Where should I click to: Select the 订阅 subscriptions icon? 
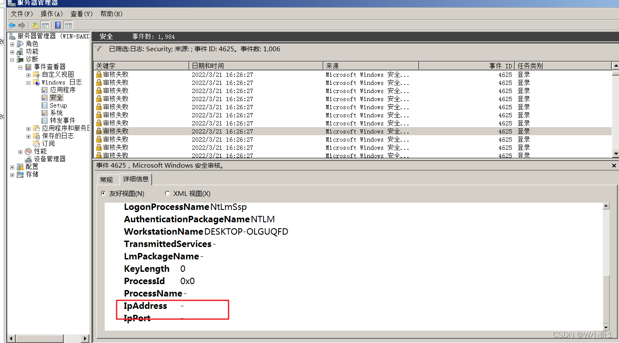(36, 144)
